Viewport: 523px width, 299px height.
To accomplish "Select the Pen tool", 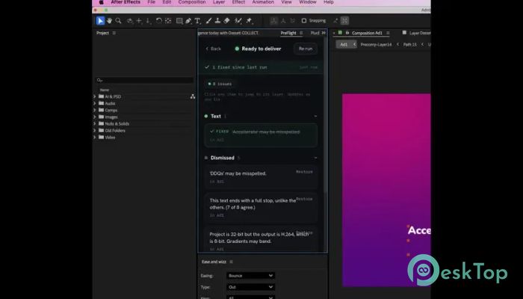I will (188, 21).
